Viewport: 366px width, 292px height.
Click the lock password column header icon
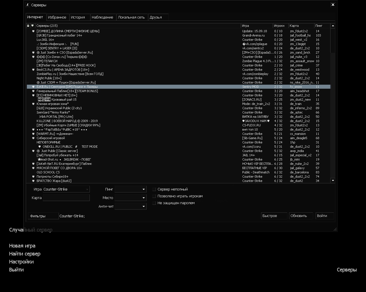28,26
